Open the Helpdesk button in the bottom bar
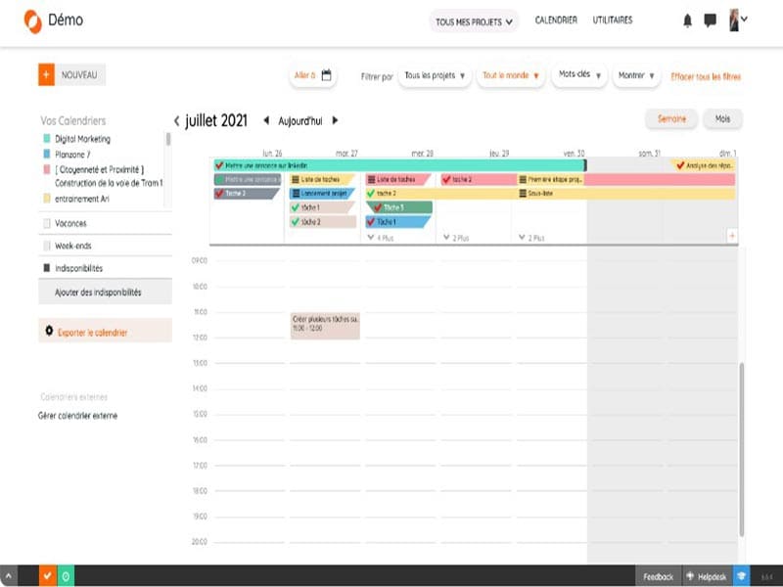The height and width of the screenshot is (587, 783). 707,576
